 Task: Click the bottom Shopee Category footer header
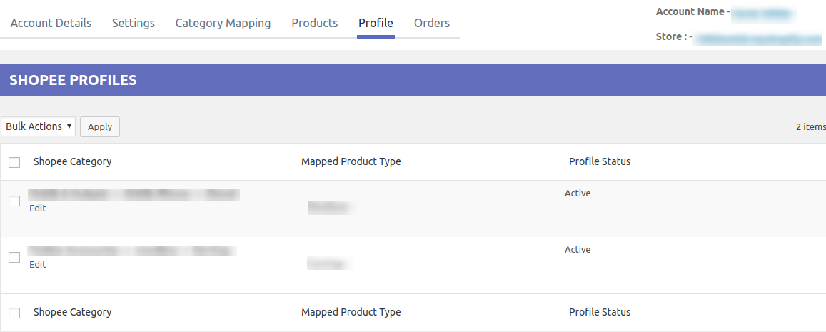coord(72,312)
